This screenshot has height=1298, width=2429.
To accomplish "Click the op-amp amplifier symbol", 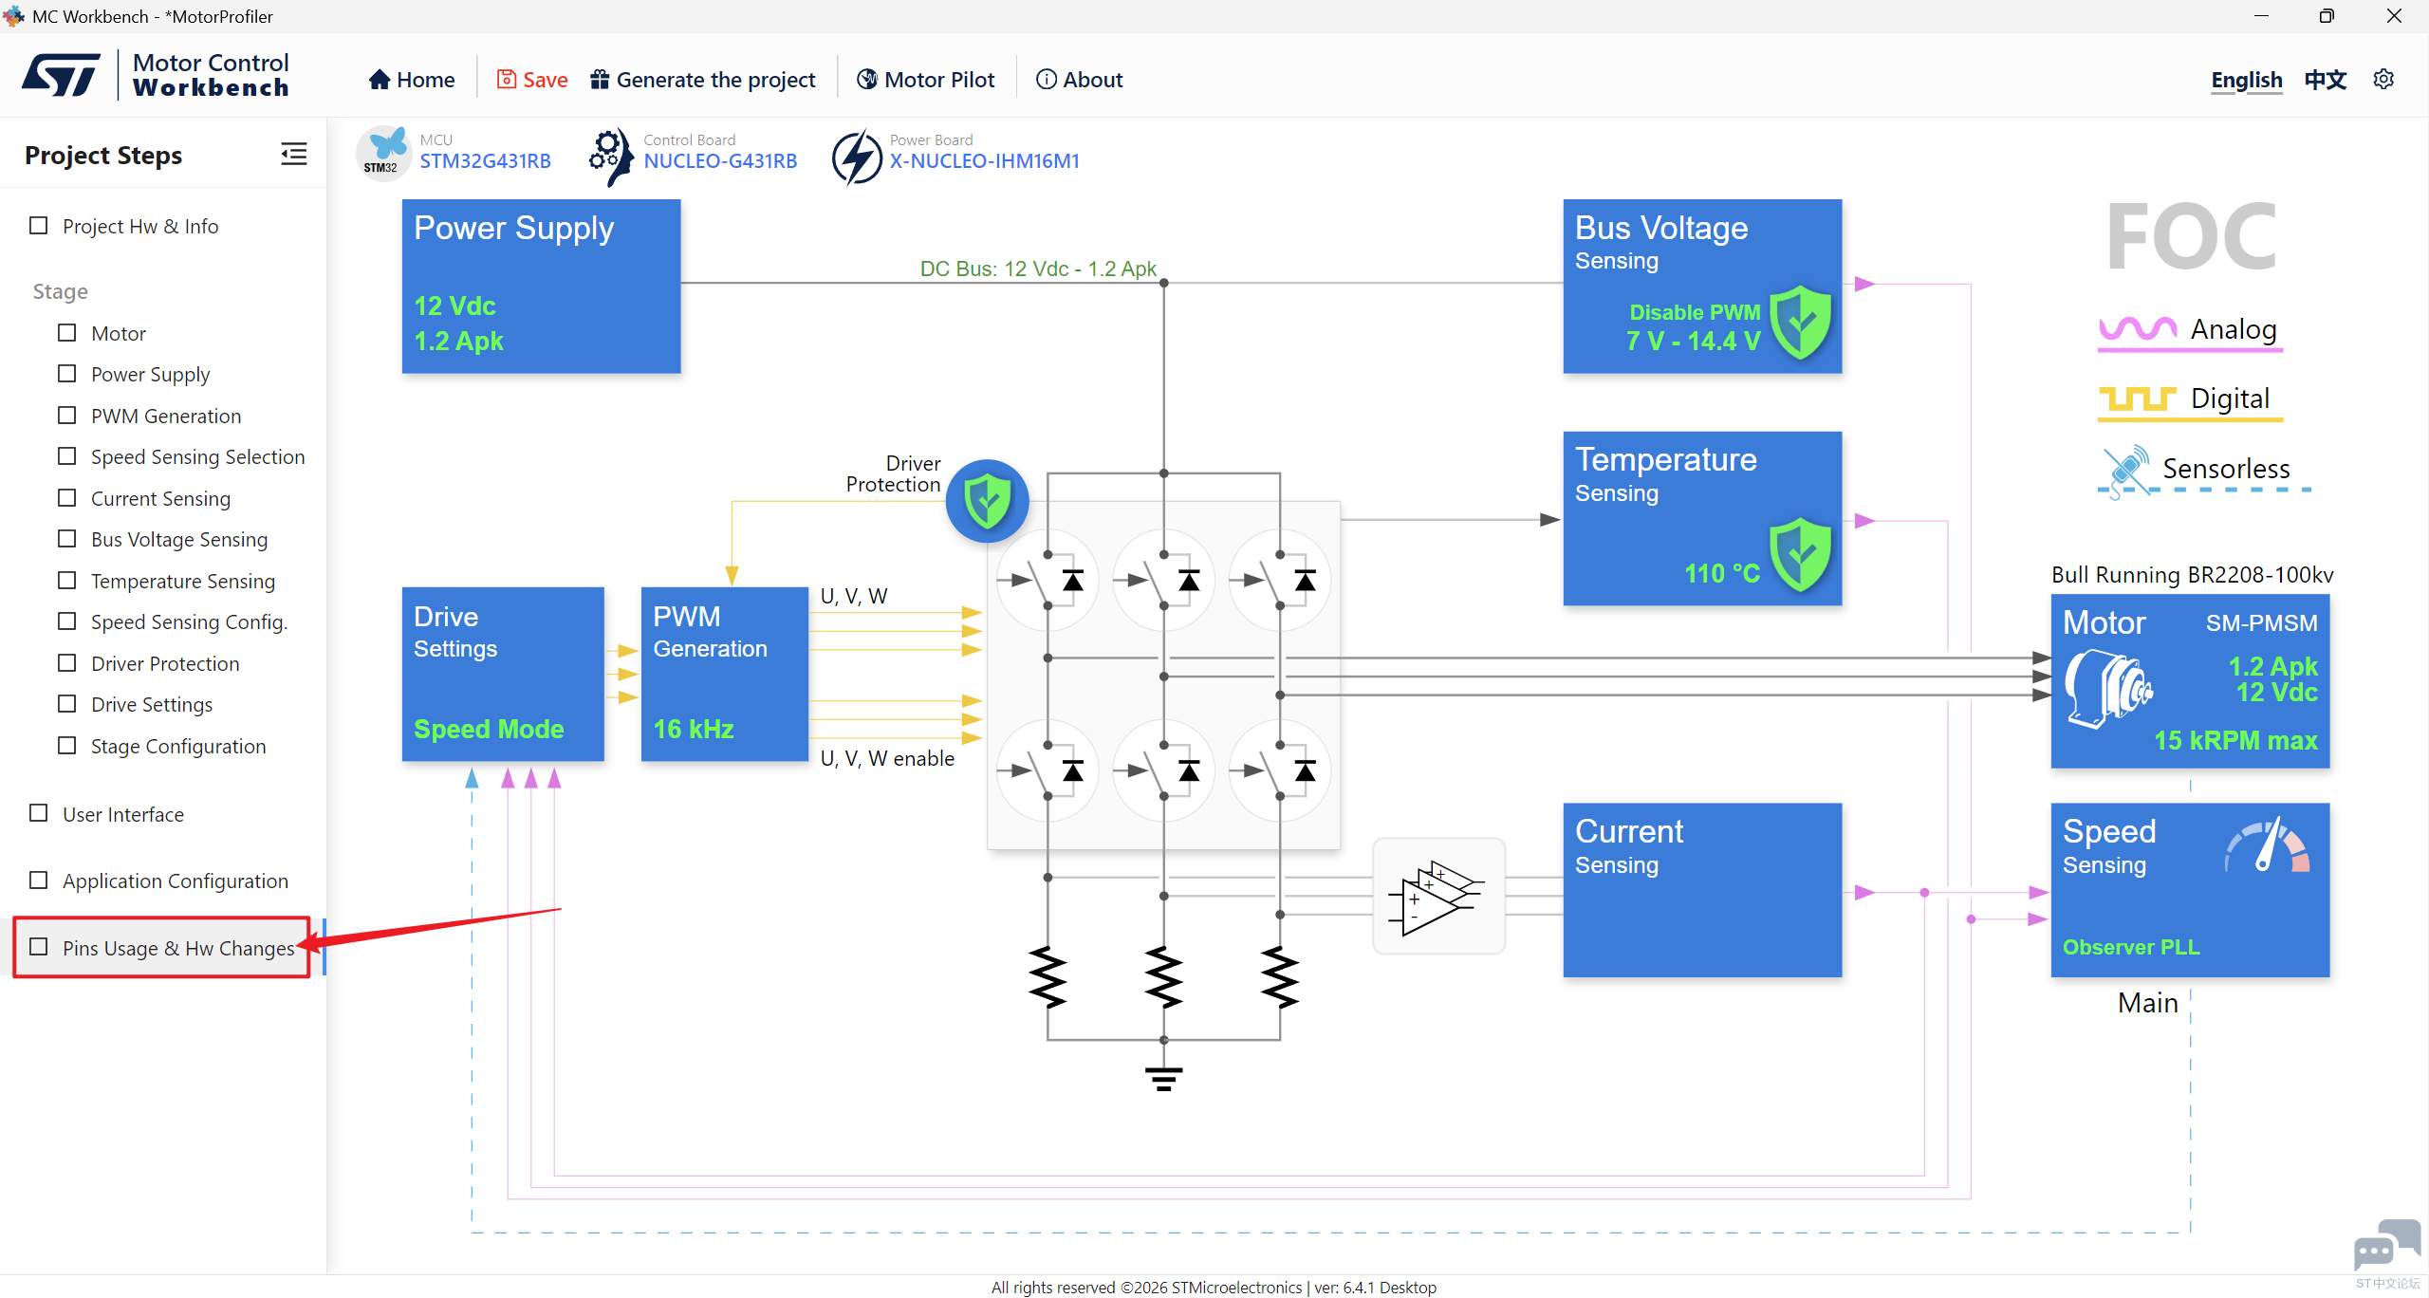I will point(1437,897).
